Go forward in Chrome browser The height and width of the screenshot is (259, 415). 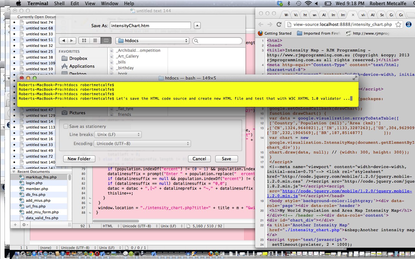(270, 24)
